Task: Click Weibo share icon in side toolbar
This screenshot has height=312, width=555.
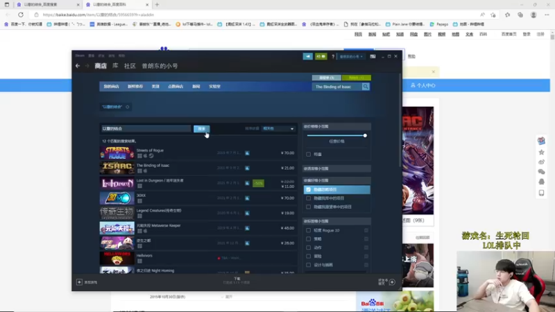Action: coord(541,162)
